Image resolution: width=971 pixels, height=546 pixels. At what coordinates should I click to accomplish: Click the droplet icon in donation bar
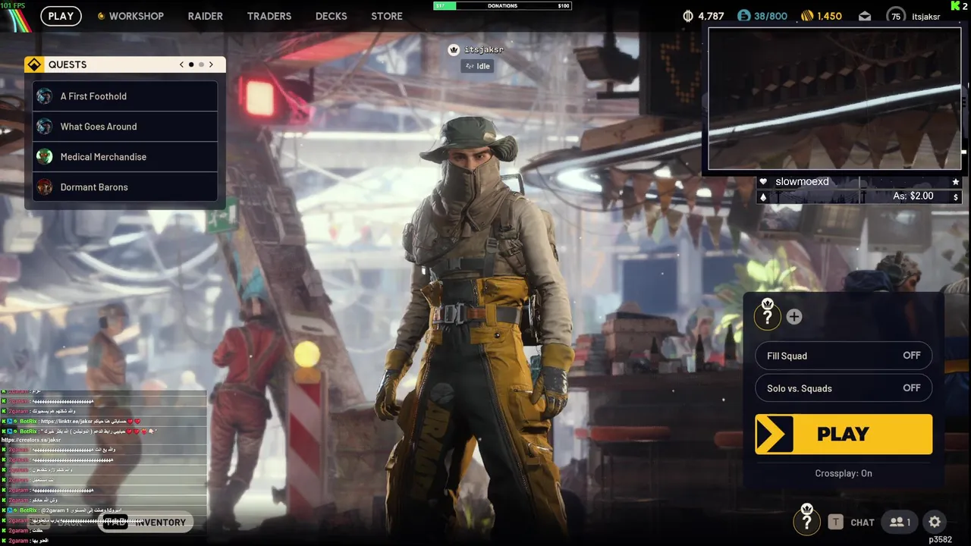pos(763,196)
